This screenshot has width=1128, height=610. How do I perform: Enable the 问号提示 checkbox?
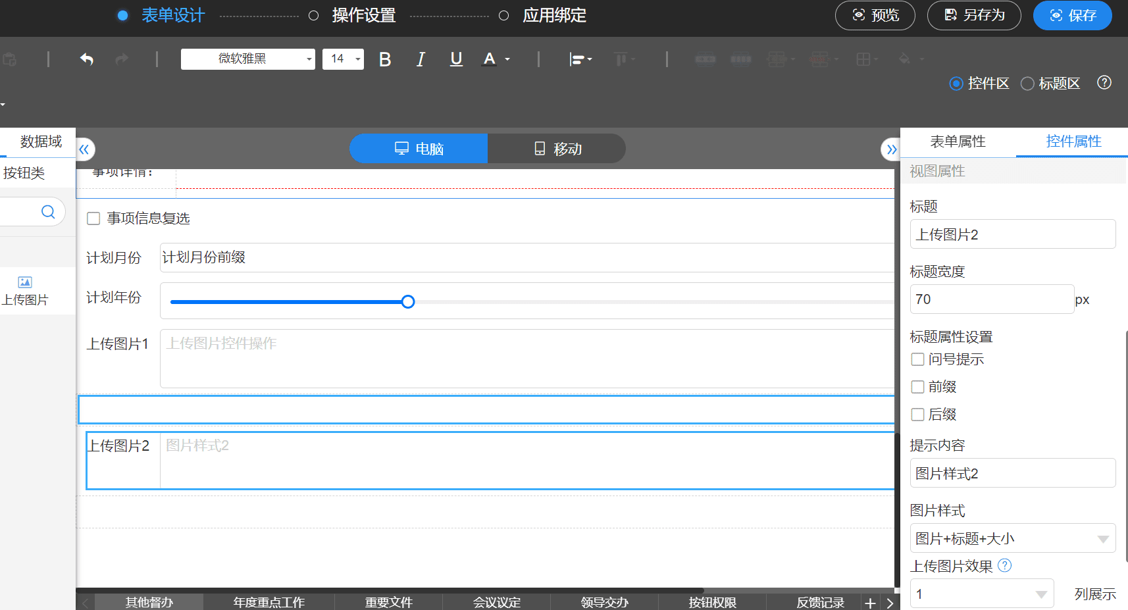(x=917, y=359)
